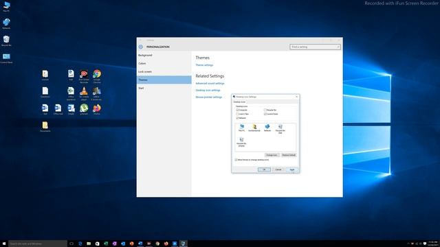Click the Apply button

[x=292, y=169]
